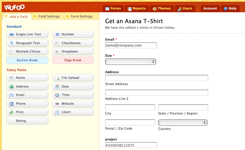Click the Checkboxes field icon
Viewport: 245px width, 150px height.
57,43
